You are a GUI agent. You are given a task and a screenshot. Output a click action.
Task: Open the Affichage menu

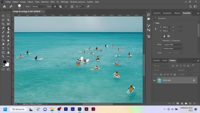click(65, 2)
